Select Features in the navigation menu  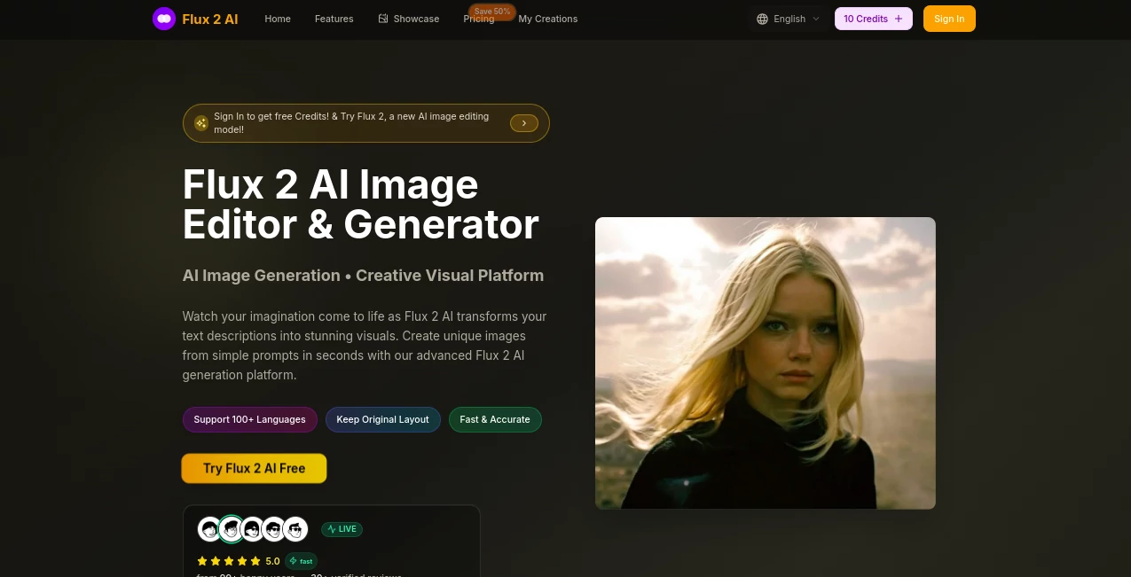click(x=334, y=19)
